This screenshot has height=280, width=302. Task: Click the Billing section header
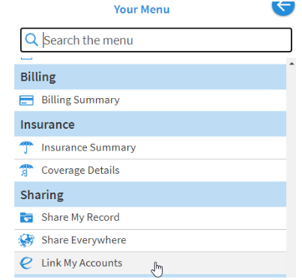pyautogui.click(x=150, y=77)
